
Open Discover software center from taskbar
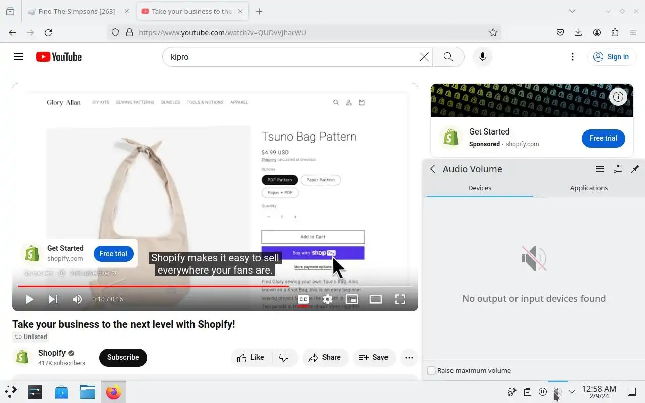(x=61, y=392)
